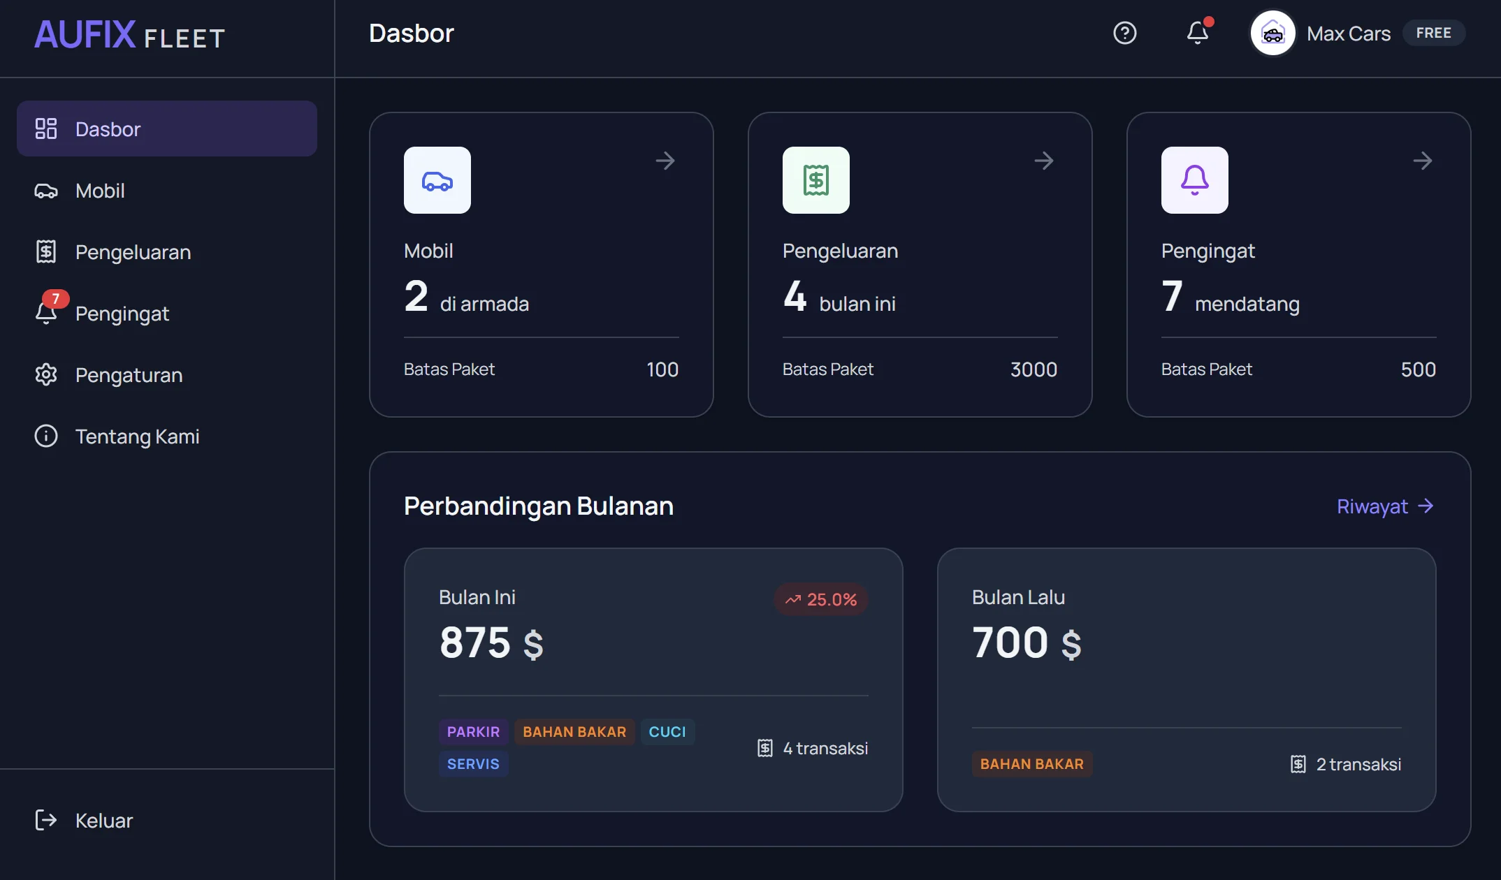Open the Pengeluaran menu item

[167, 251]
